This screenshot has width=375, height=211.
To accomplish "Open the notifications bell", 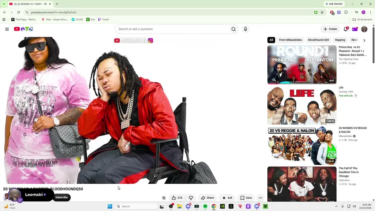I will 346,29.
